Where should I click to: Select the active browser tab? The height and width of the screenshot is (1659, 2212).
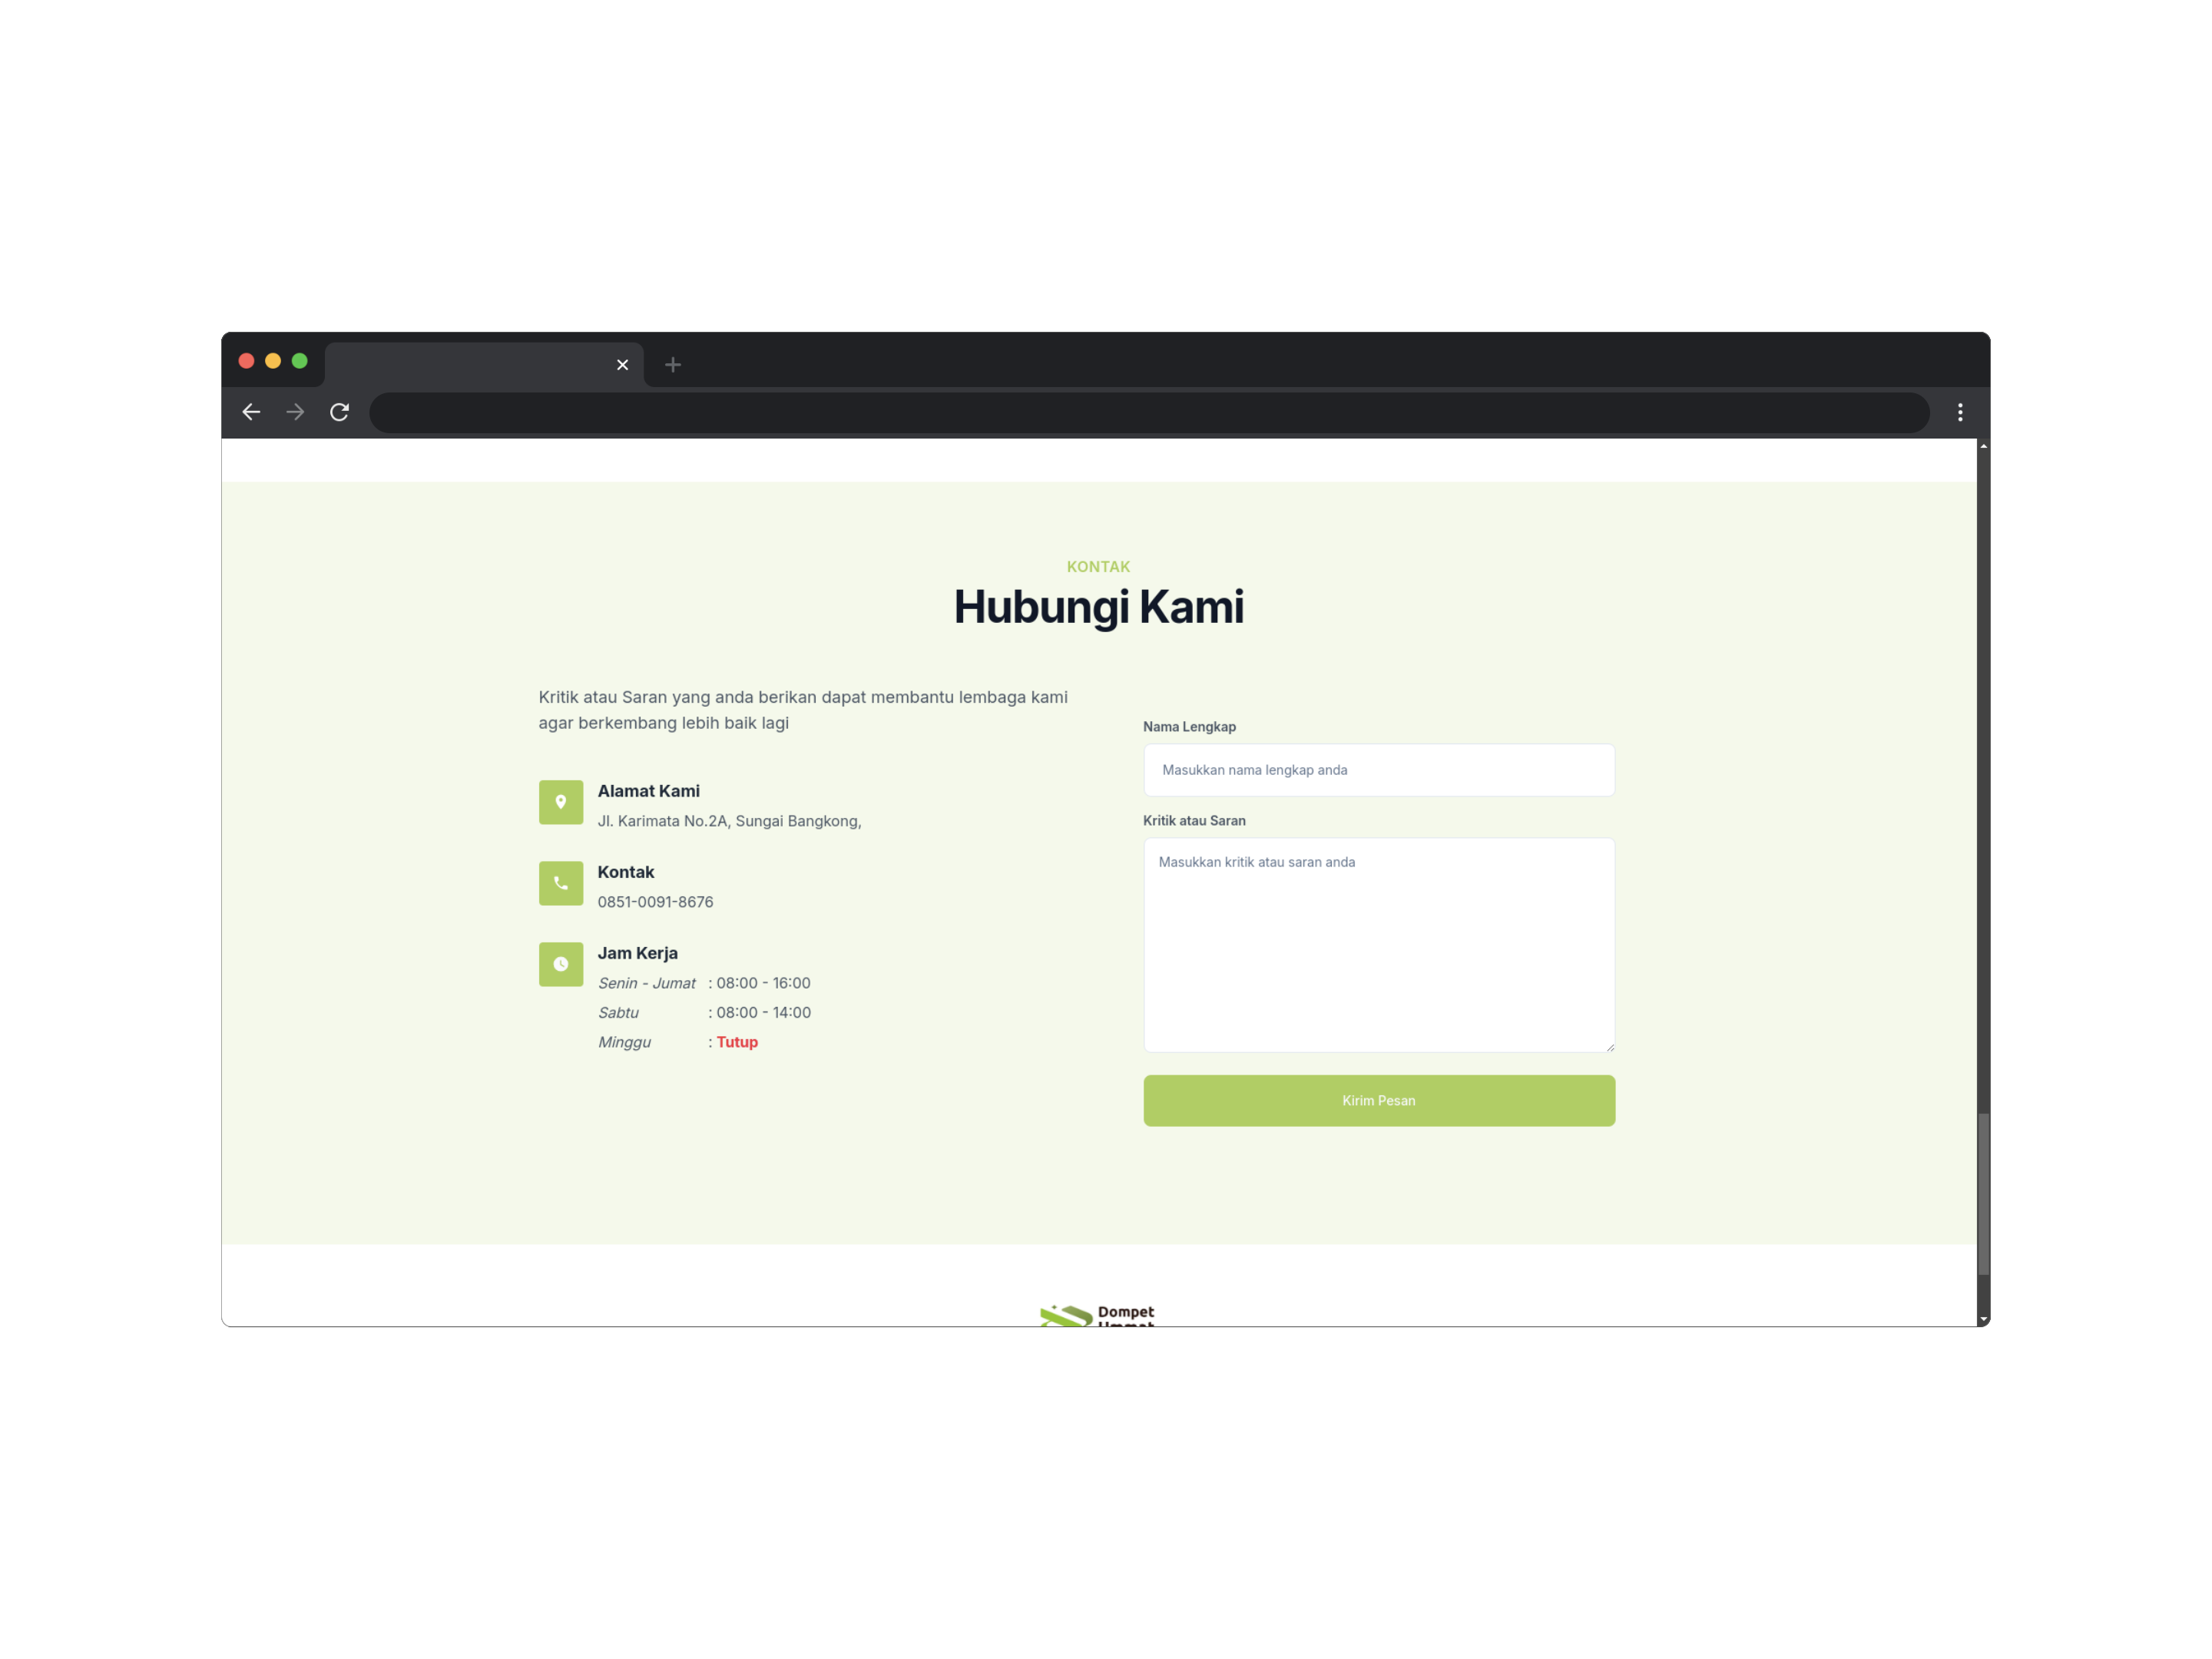tap(470, 365)
